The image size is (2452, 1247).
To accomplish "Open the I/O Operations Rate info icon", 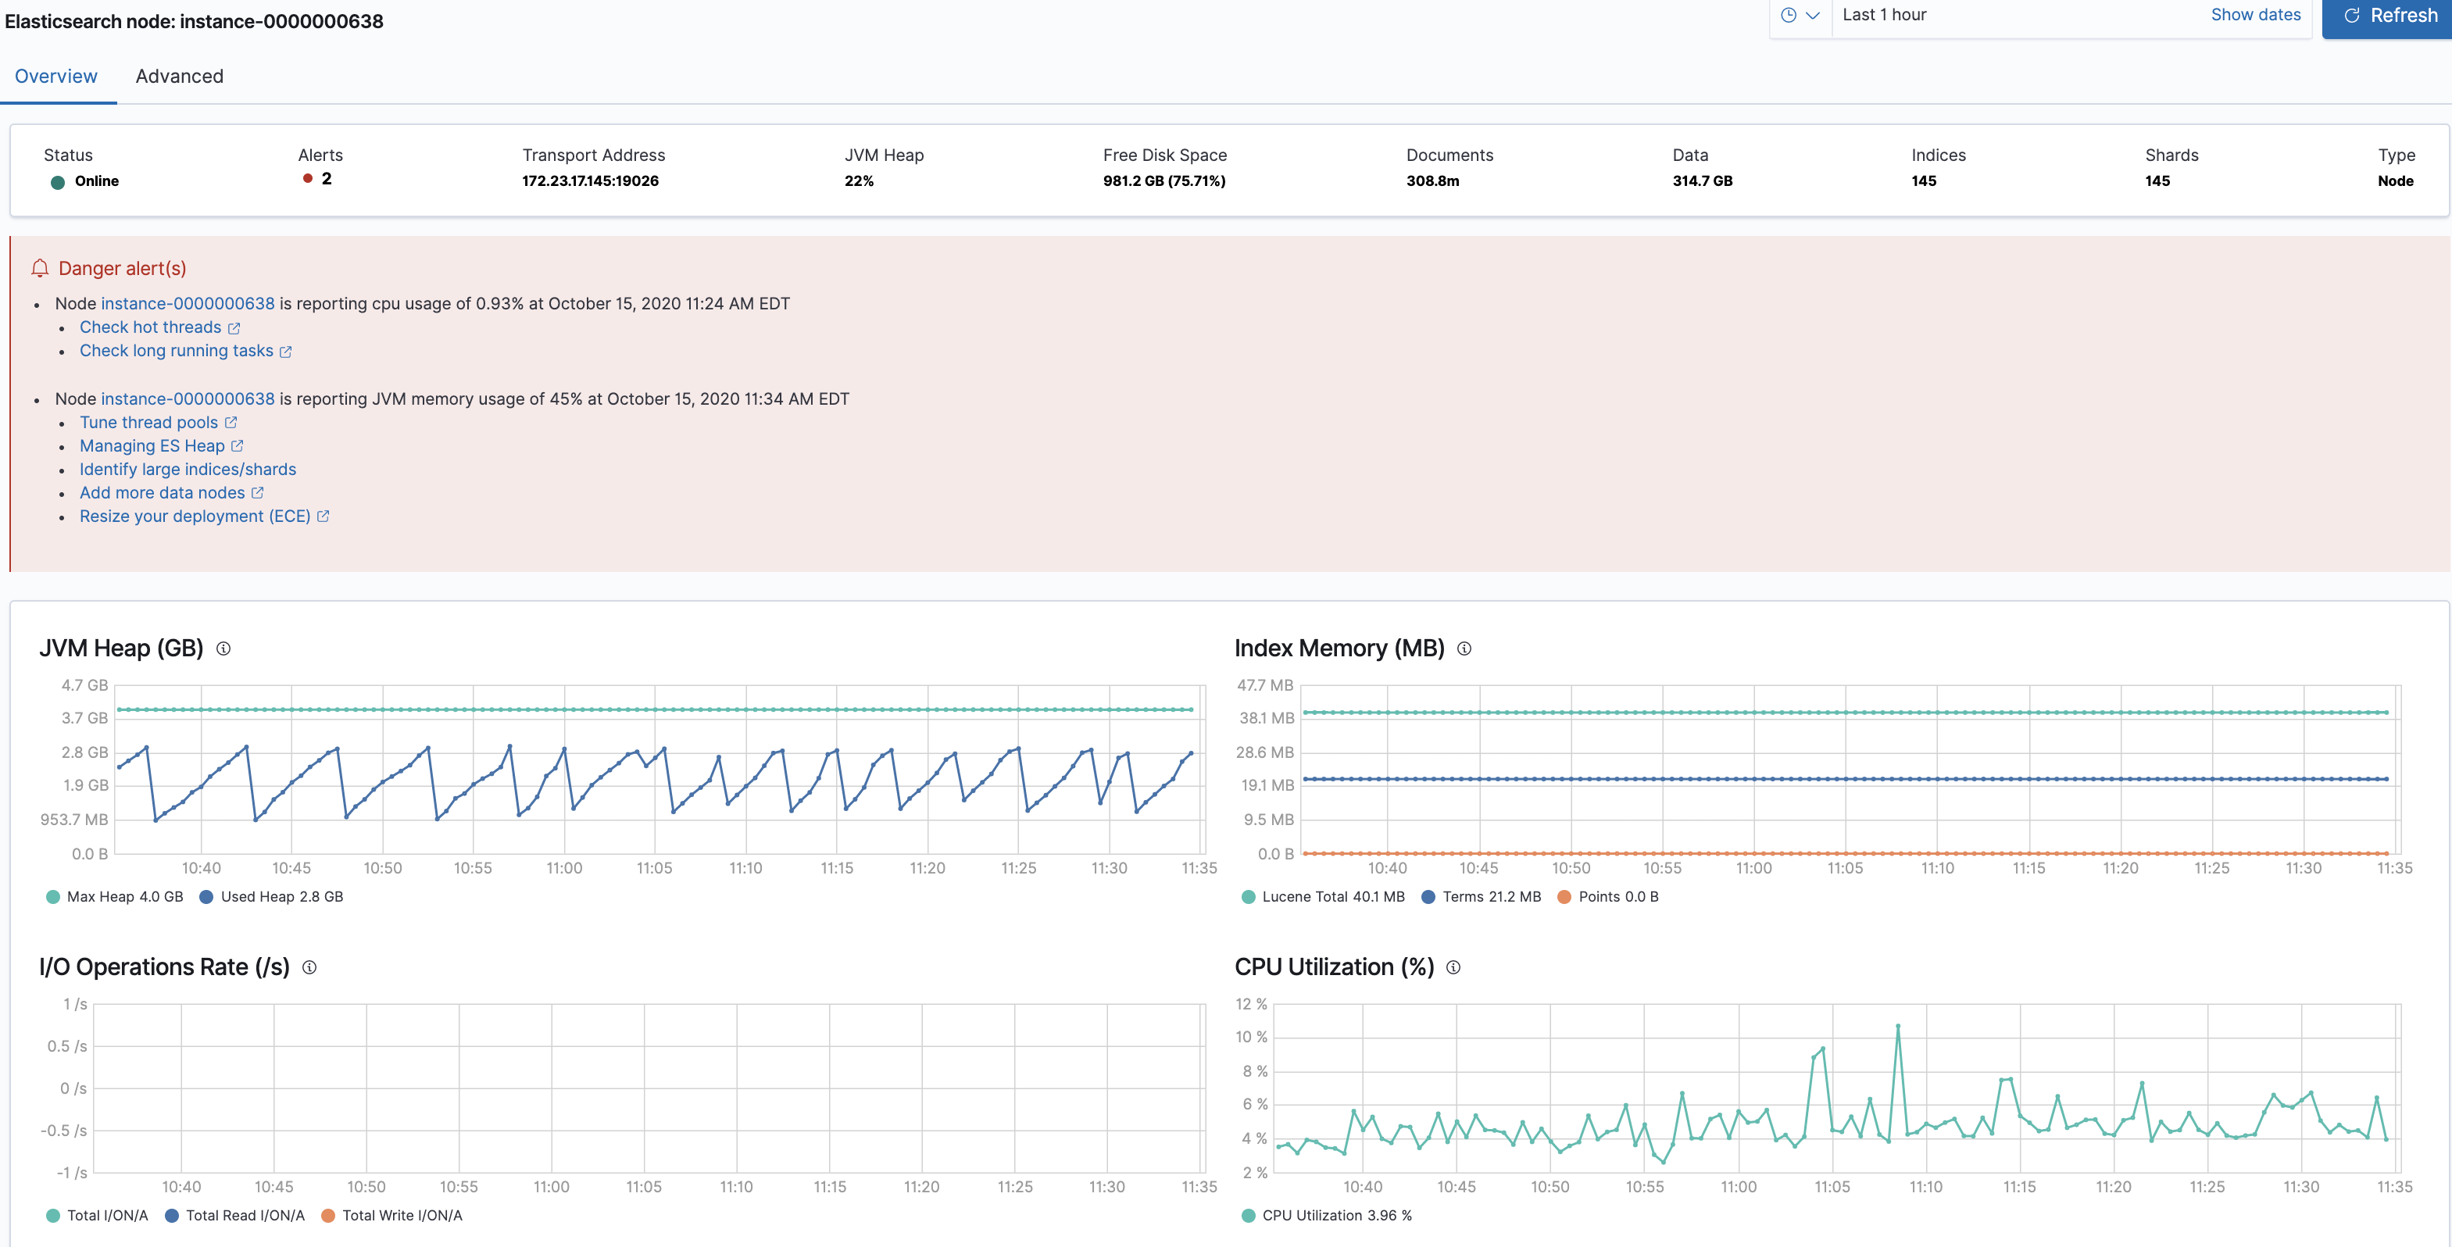I will [309, 967].
